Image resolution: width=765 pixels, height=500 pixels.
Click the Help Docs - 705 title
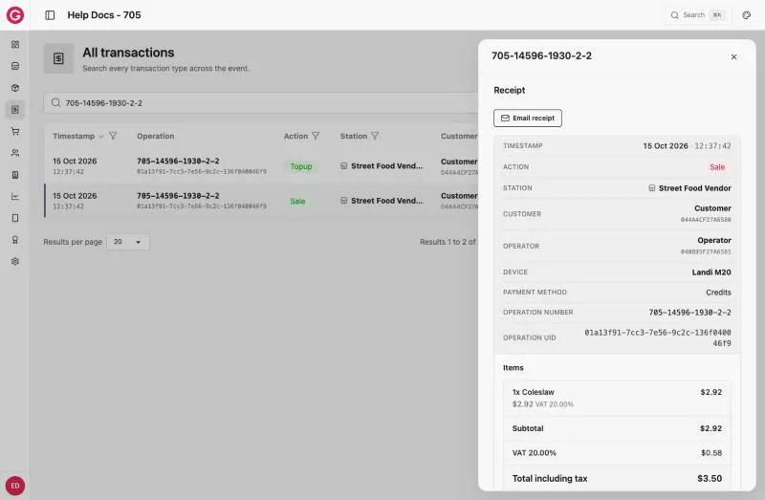pos(104,15)
